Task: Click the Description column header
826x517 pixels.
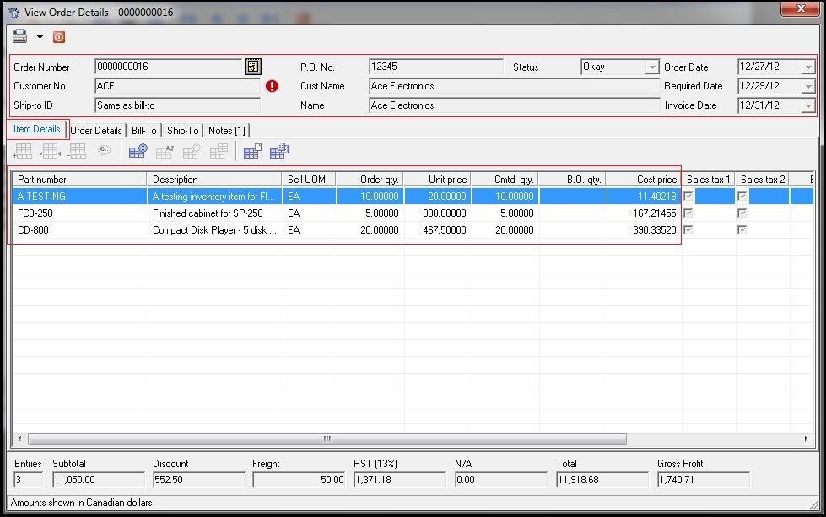Action: pyautogui.click(x=214, y=180)
